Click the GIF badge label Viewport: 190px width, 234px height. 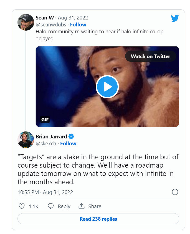[45, 120]
